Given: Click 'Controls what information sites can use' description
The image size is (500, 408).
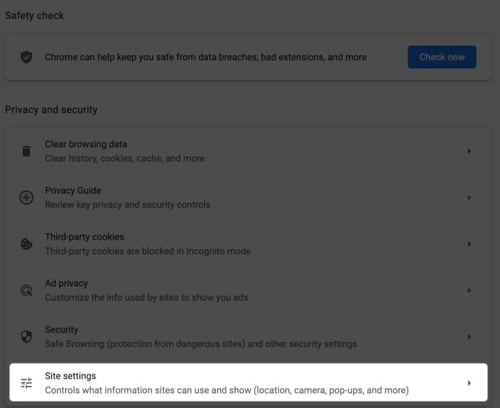Looking at the screenshot, I should click(x=226, y=390).
